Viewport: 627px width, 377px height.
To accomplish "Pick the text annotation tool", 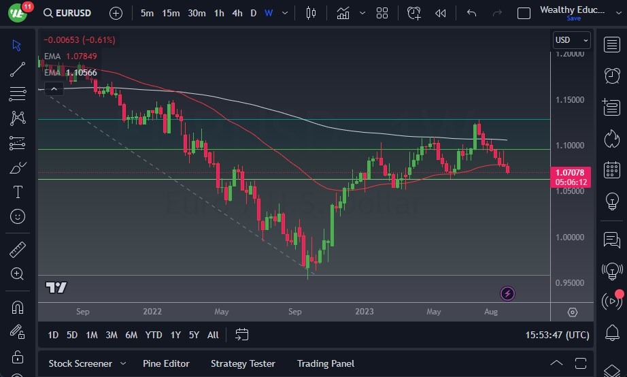I will pos(18,192).
